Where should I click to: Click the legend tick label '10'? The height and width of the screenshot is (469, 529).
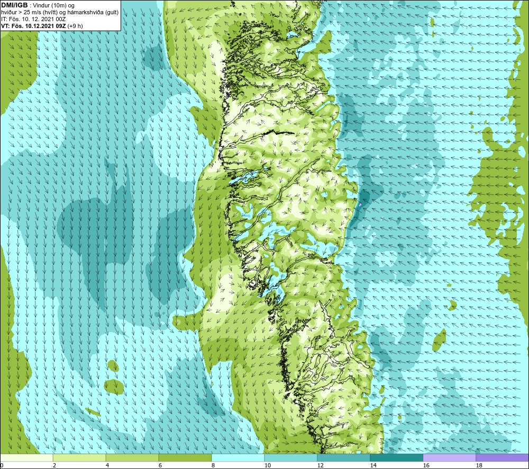point(268,466)
